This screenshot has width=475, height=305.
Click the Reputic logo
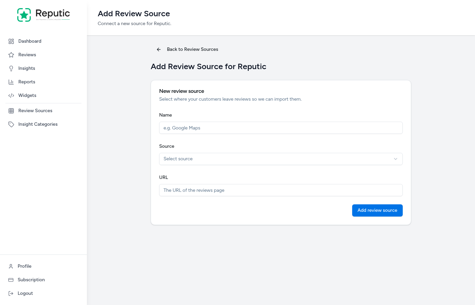coord(43,15)
